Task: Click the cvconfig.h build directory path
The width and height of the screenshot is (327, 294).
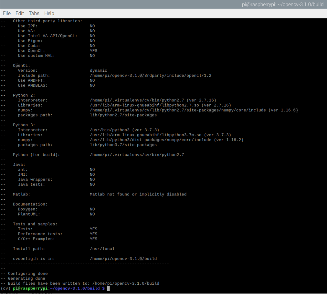Action: tap(123, 259)
